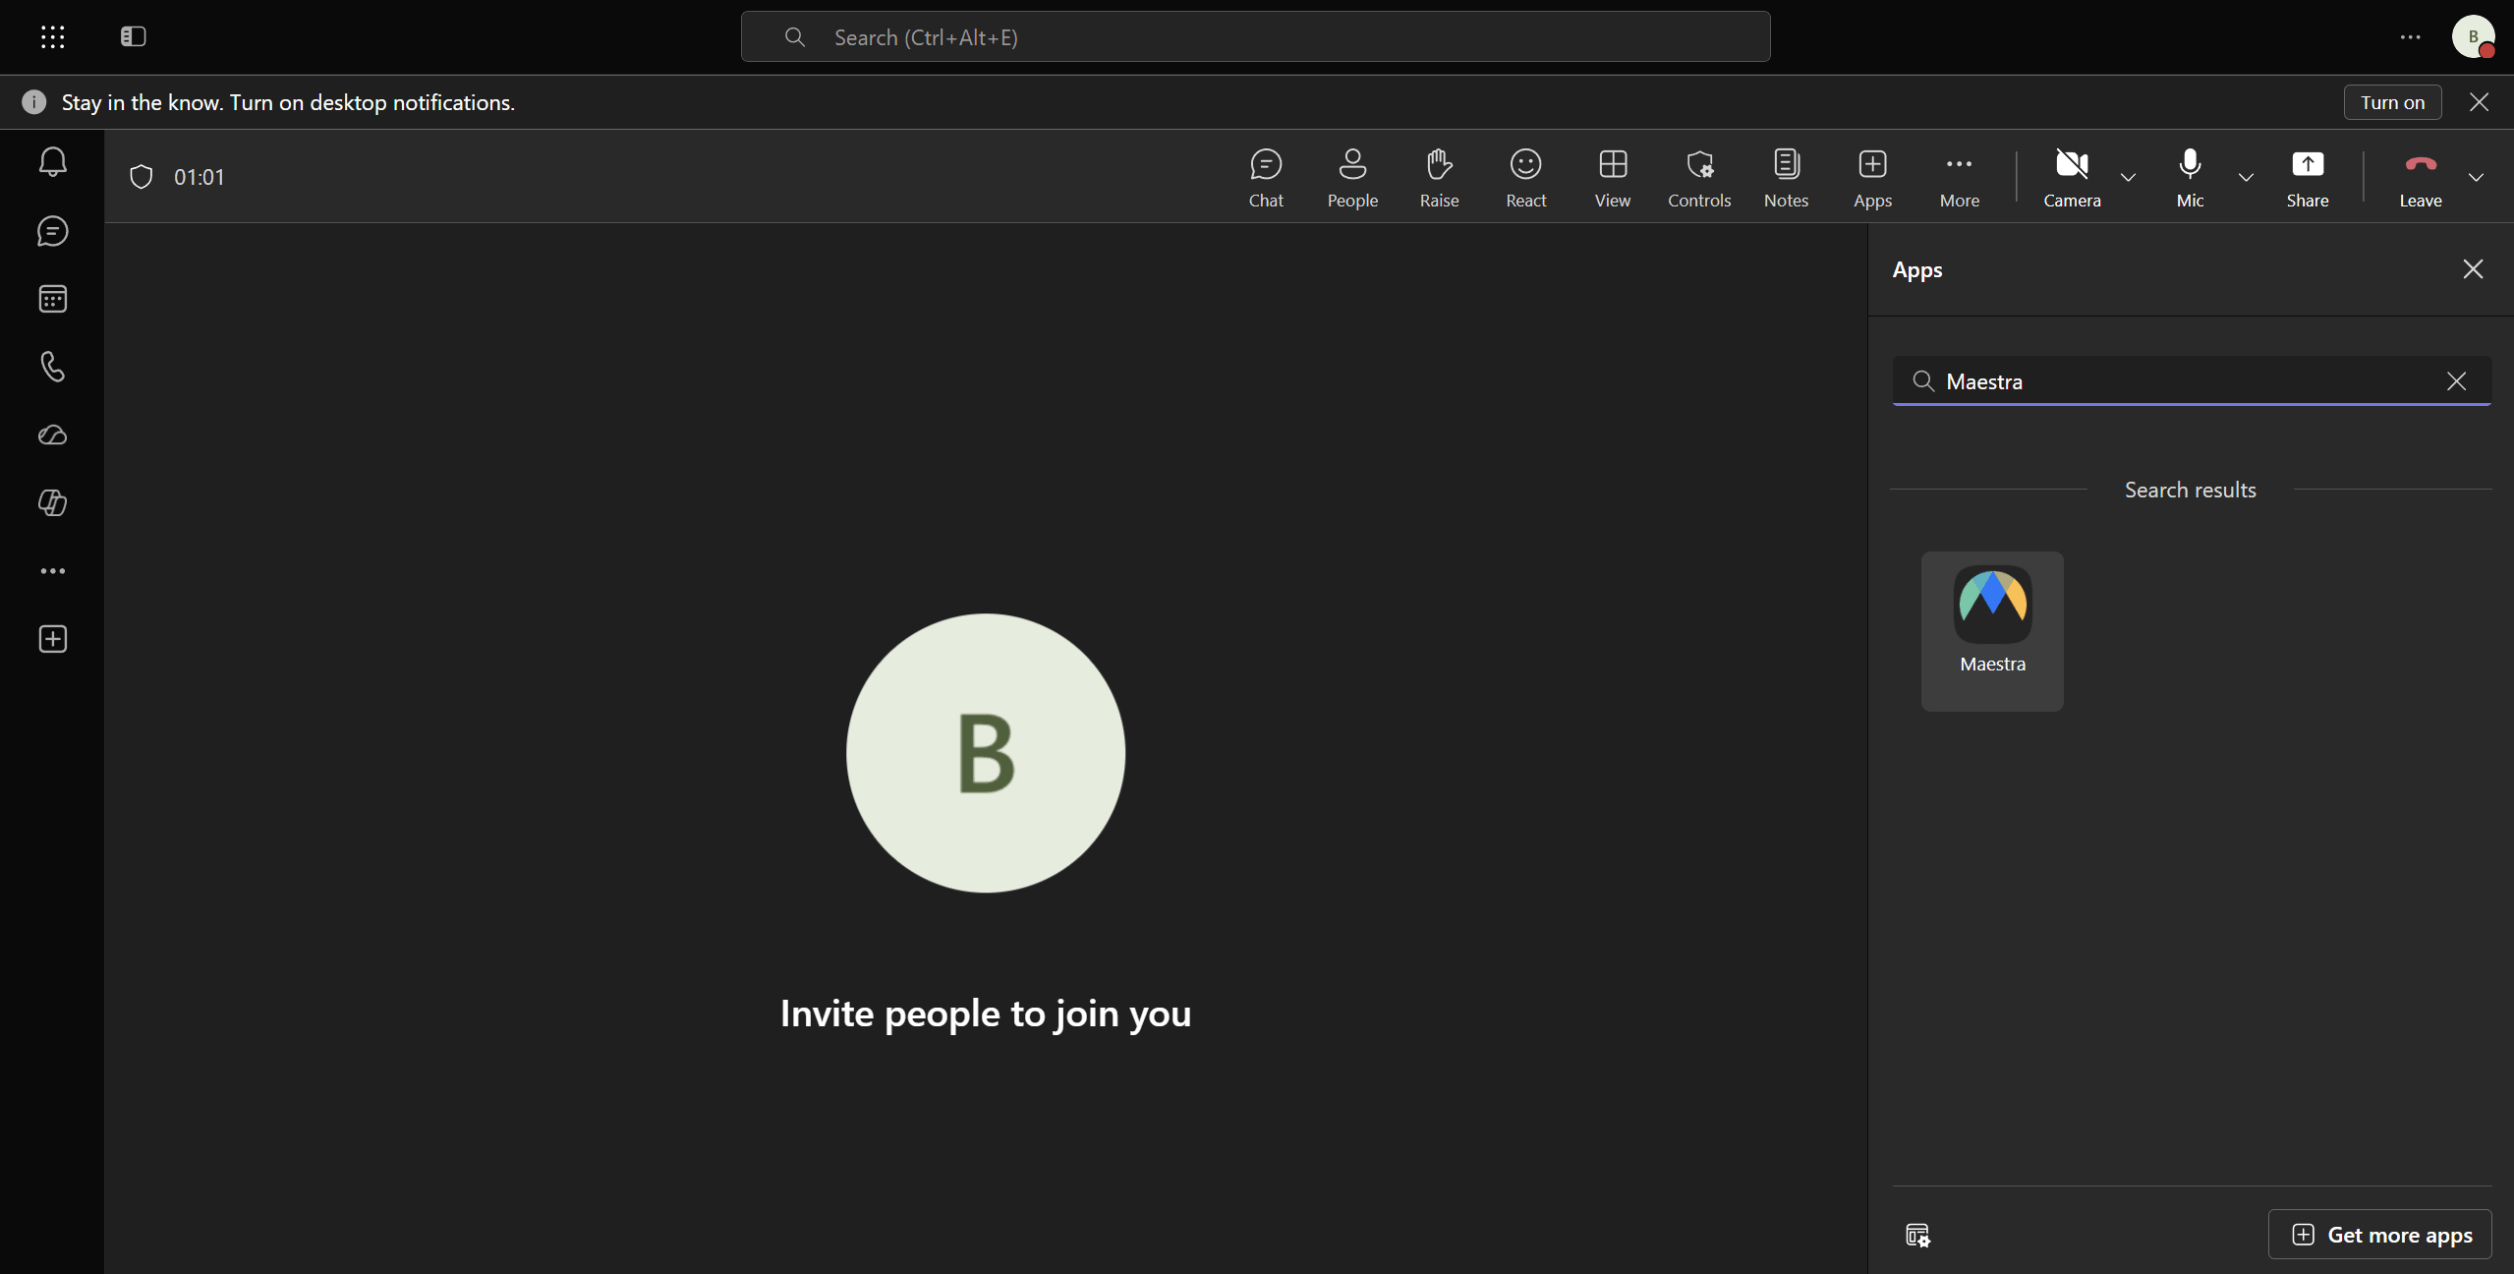Viewport: 2514px width, 1274px height.
Task: Open the React emoji menu
Action: click(1525, 178)
